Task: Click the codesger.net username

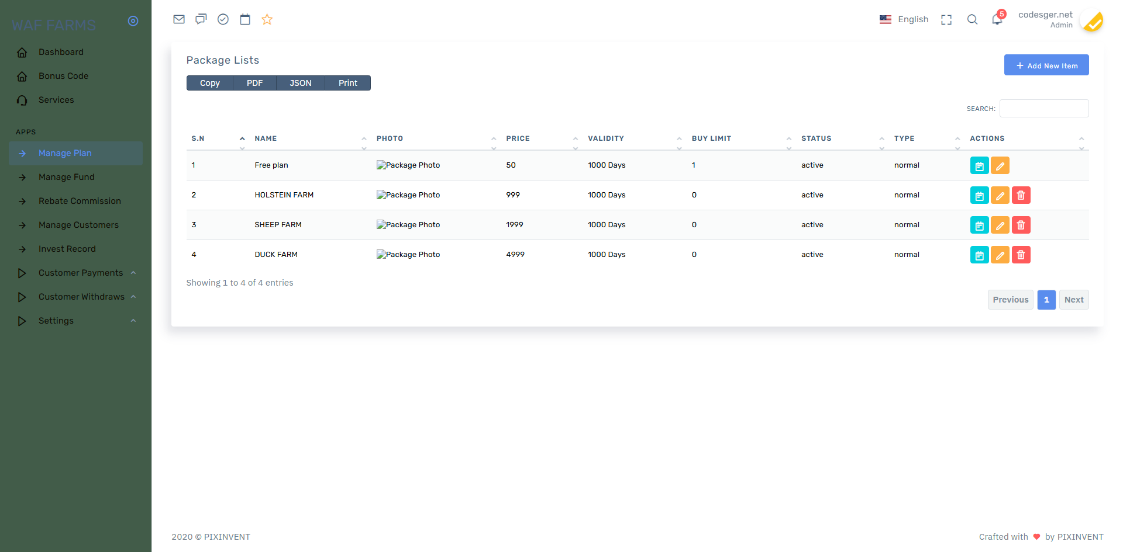Action: pyautogui.click(x=1045, y=15)
